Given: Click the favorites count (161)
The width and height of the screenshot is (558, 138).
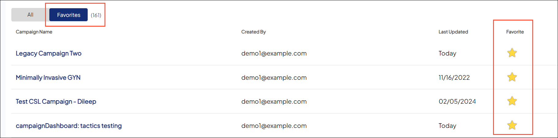Looking at the screenshot, I should tap(96, 15).
